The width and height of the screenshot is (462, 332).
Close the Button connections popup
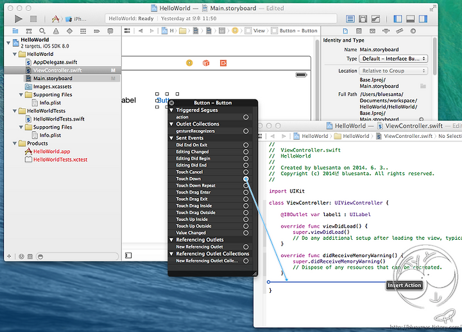click(x=171, y=103)
